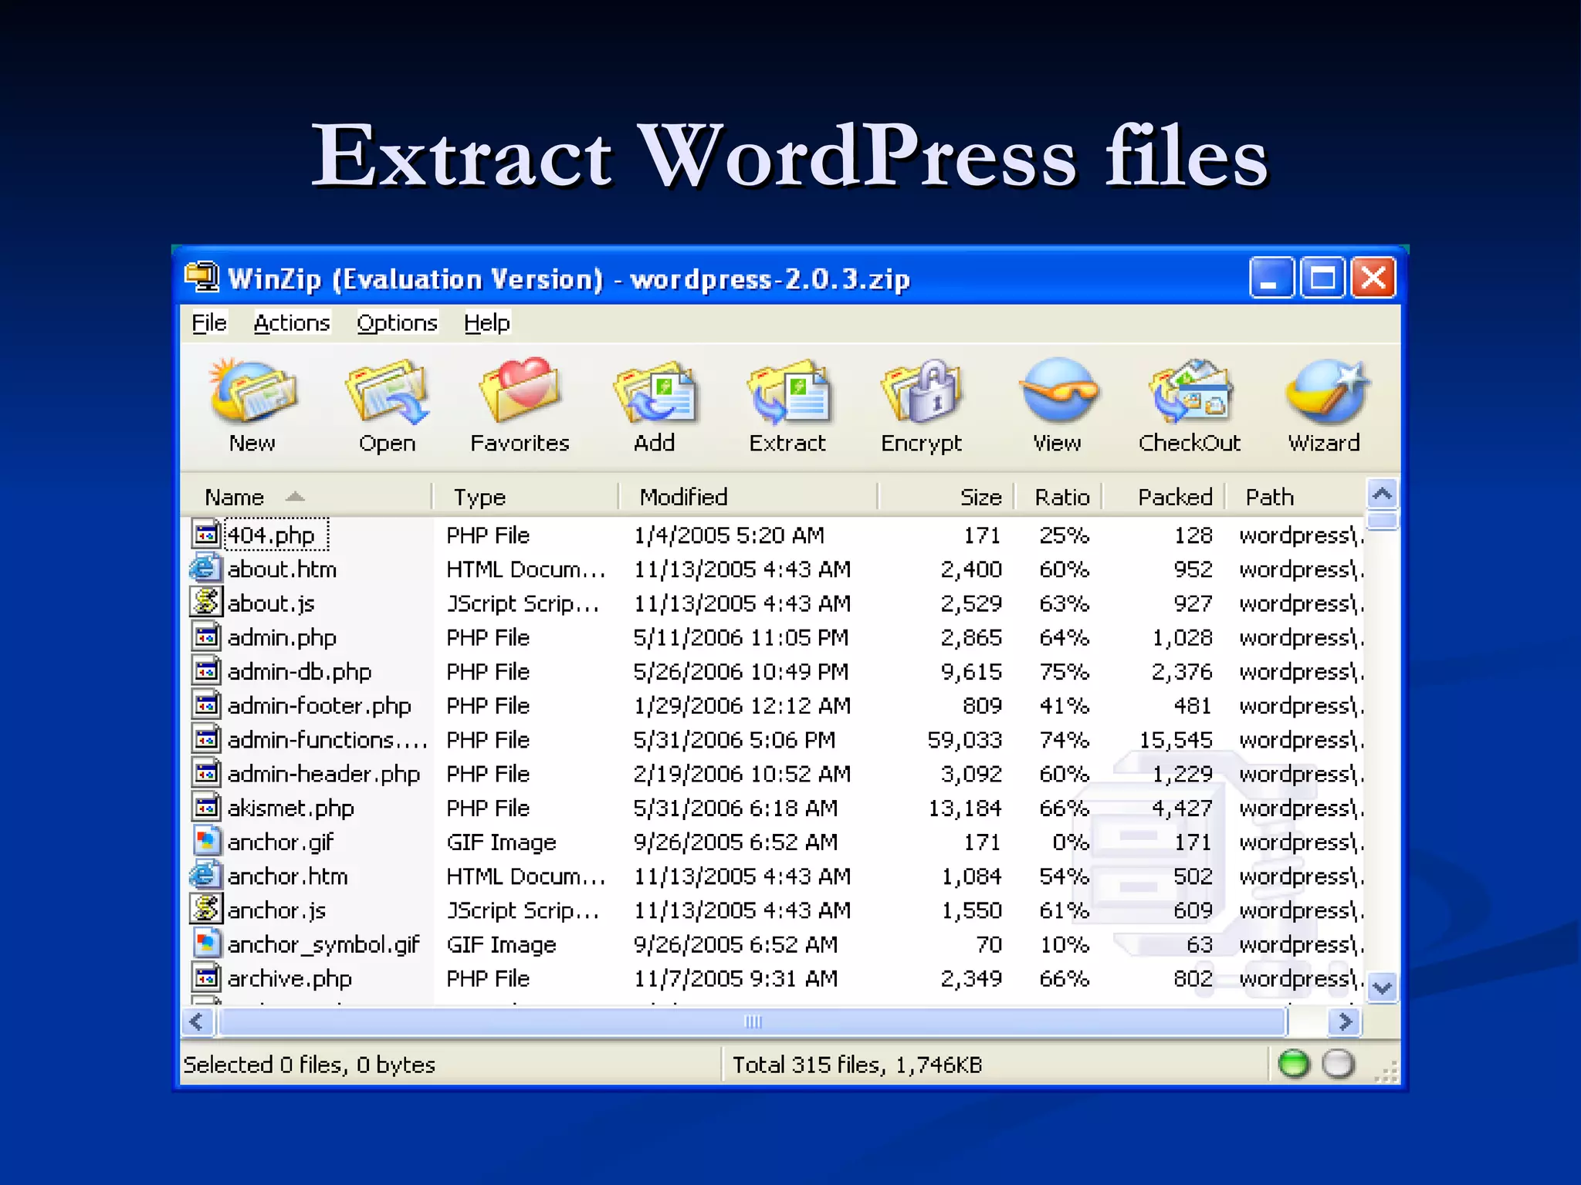Click the WinZip title bar icon

[x=202, y=278]
